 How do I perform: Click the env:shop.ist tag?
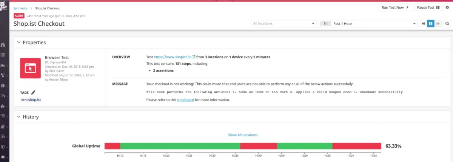31,99
